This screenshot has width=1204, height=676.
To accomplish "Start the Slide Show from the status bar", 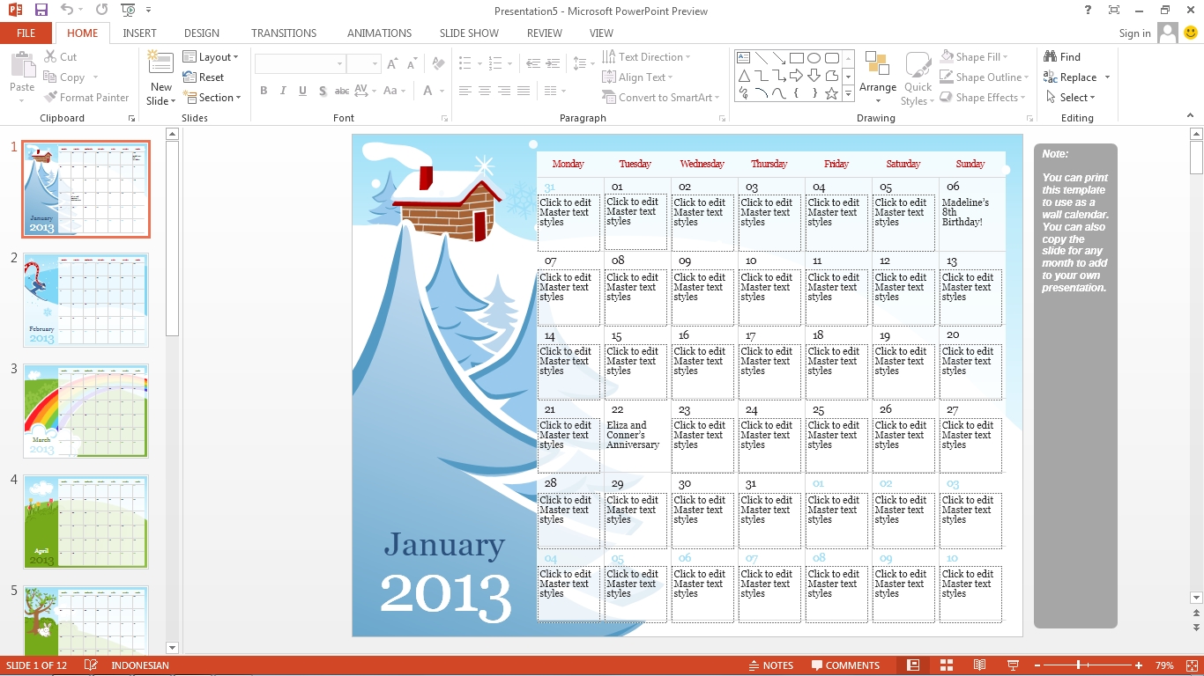I will (1013, 665).
